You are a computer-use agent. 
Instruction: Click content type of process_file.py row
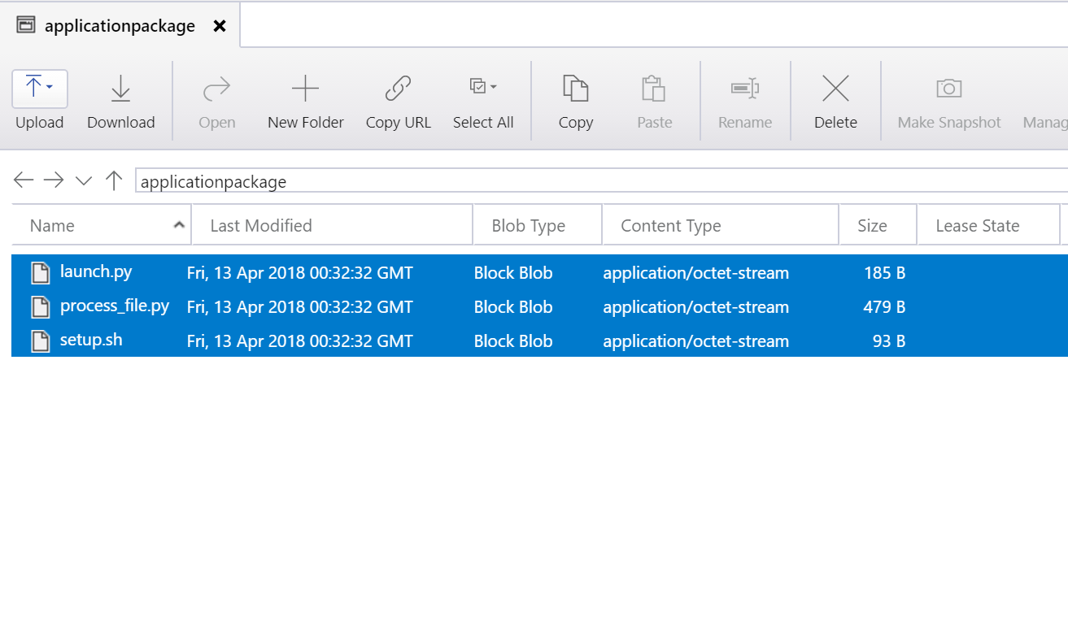coord(696,307)
